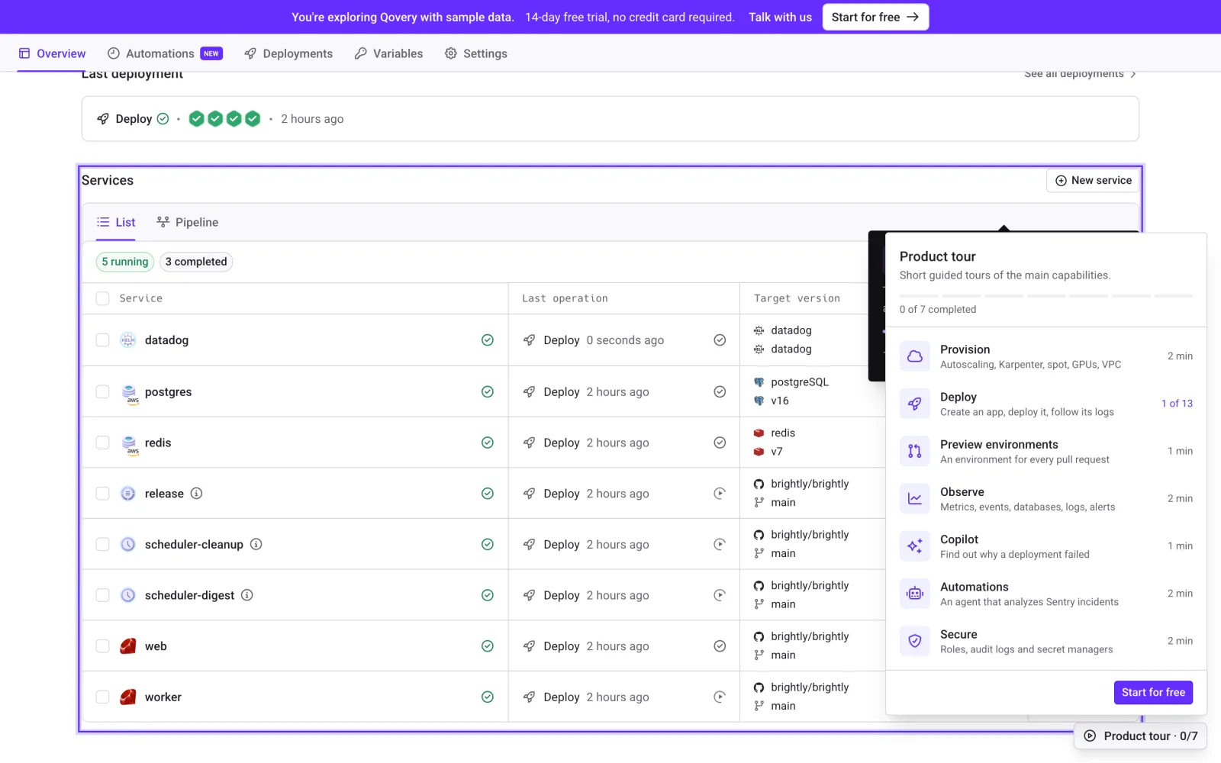1221x763 pixels.
Task: Click the Automations robot icon in the tour
Action: coord(914,594)
